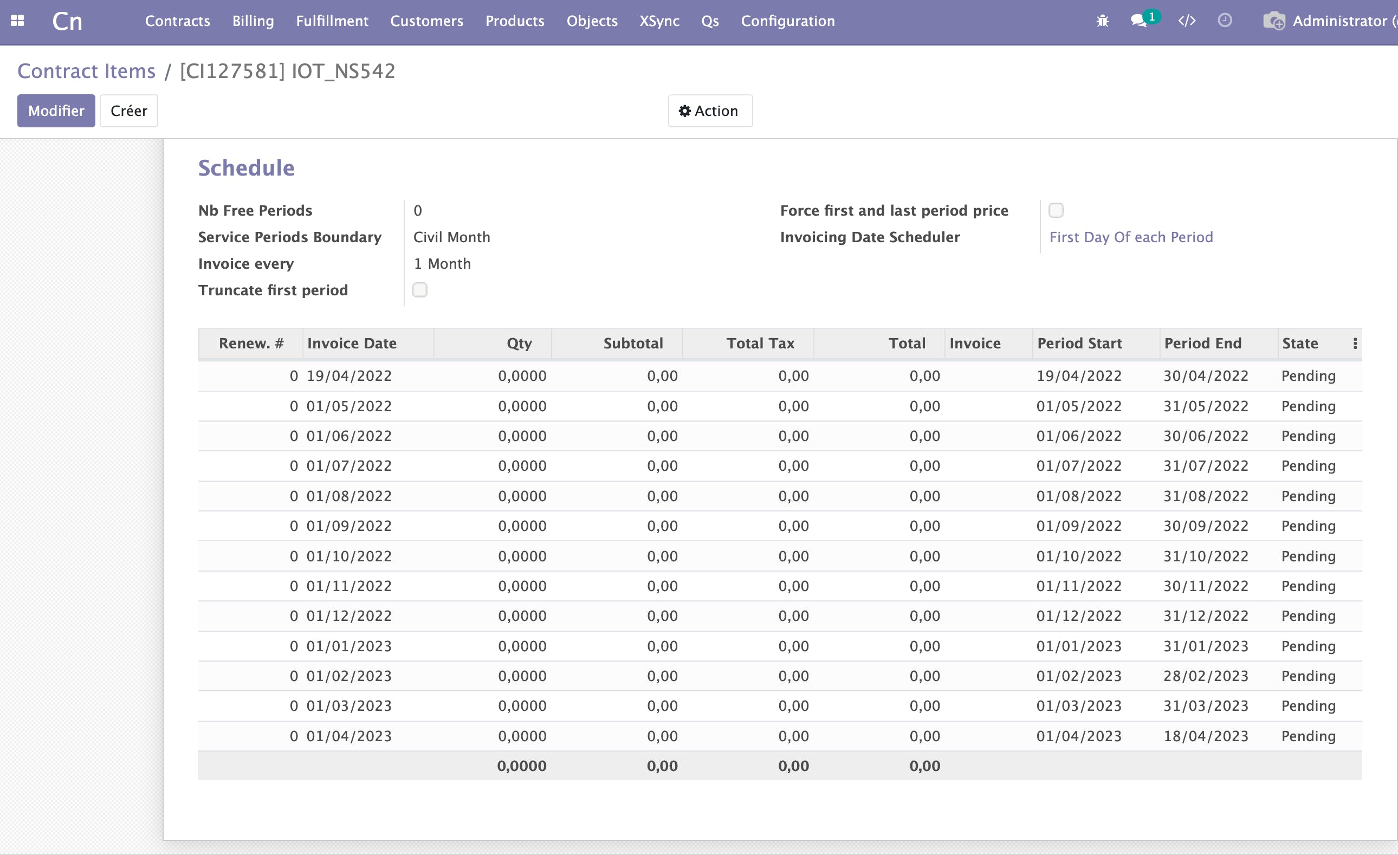
Task: Click the Administrator camera avatar icon
Action: tap(1274, 21)
